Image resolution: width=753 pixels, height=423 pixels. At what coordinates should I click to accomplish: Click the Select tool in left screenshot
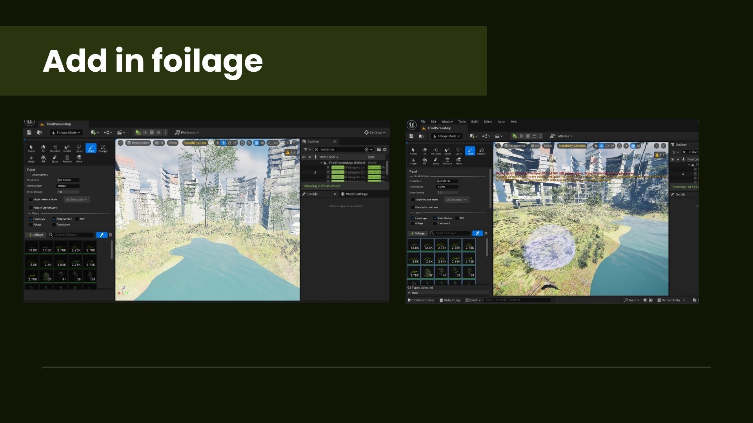(31, 148)
